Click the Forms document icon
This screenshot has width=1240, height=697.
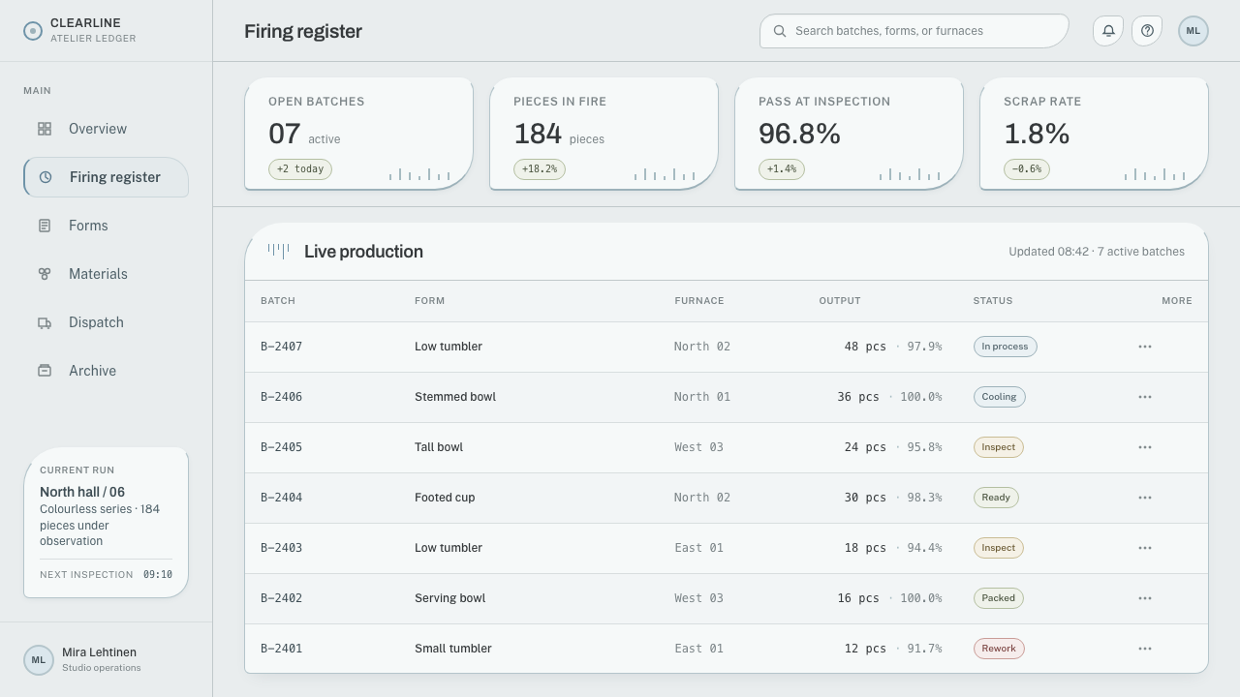tap(45, 226)
